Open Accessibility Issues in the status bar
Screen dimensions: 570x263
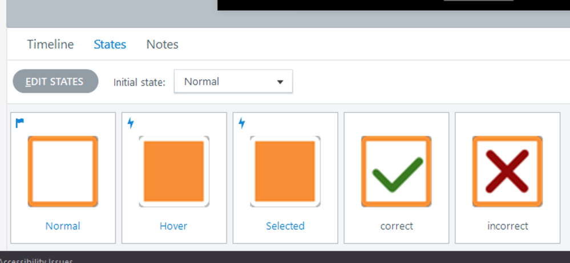tap(37, 260)
